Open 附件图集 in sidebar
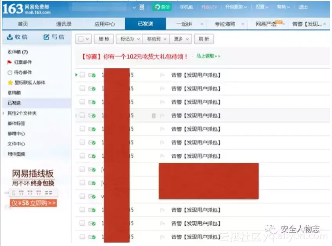The height and width of the screenshot is (246, 332). click(16, 154)
